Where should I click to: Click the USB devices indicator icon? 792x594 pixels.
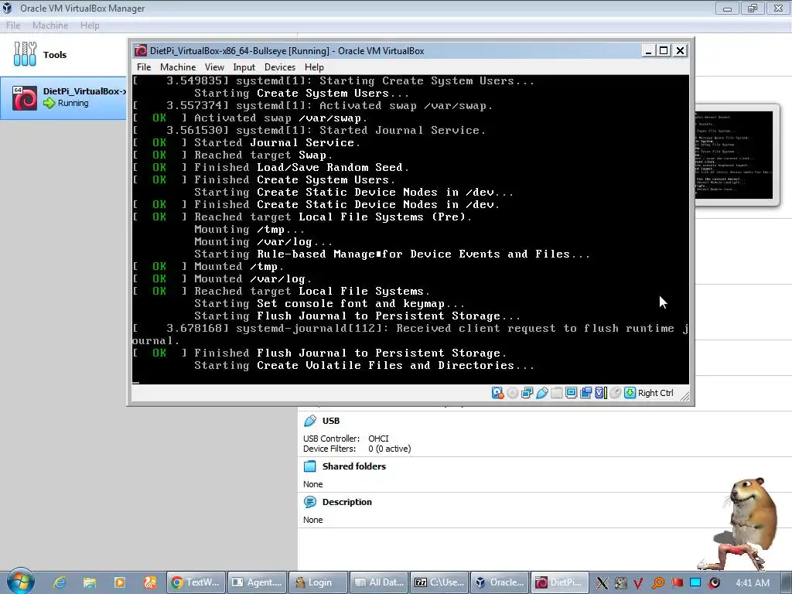click(542, 393)
